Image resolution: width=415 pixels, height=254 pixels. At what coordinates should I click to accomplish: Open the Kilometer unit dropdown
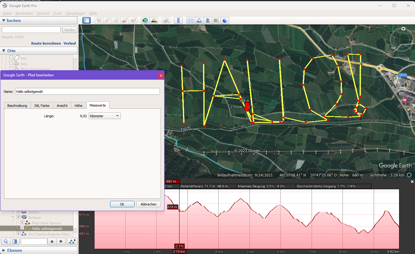pos(104,116)
